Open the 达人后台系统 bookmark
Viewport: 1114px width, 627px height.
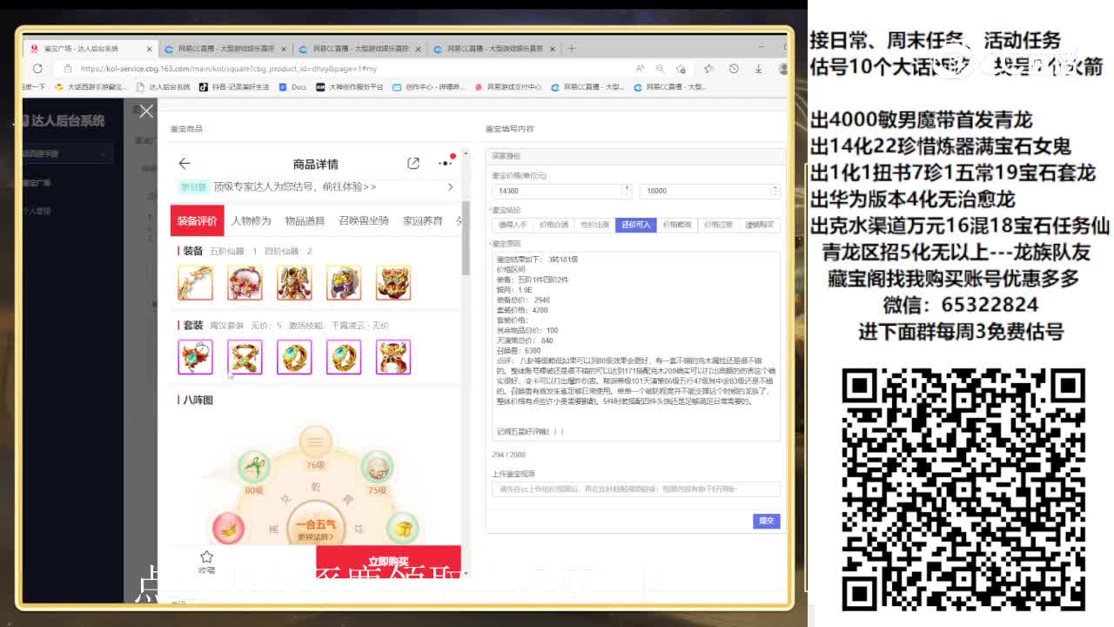(164, 87)
